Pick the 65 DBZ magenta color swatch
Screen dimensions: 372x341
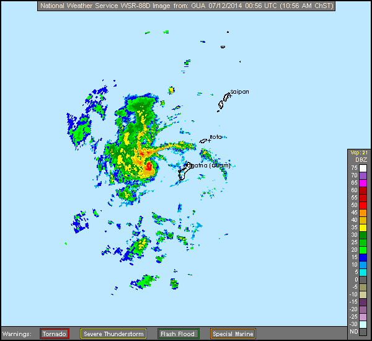coord(363,183)
